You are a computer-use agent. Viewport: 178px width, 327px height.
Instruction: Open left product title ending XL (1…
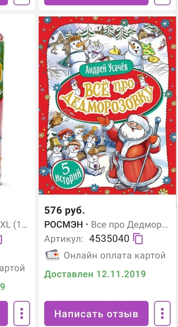[x=14, y=225]
